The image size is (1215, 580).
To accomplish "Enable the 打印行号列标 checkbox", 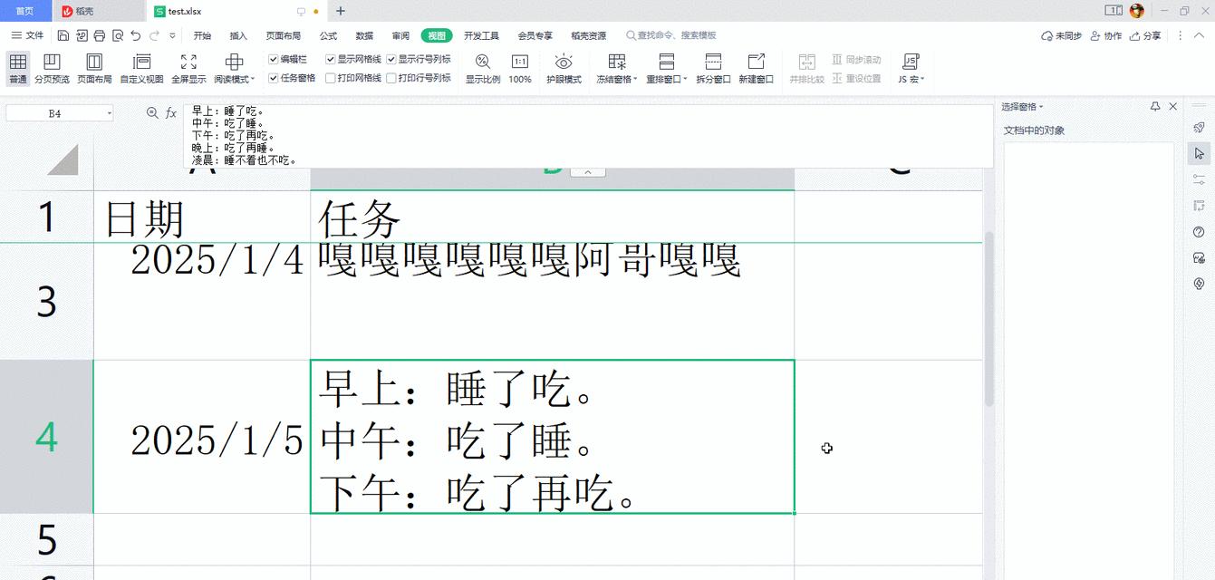I will pyautogui.click(x=391, y=78).
